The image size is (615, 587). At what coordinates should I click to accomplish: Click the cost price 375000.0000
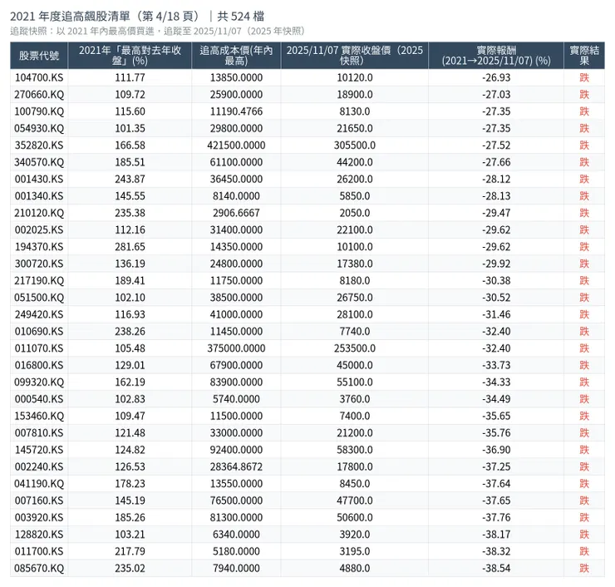point(236,348)
